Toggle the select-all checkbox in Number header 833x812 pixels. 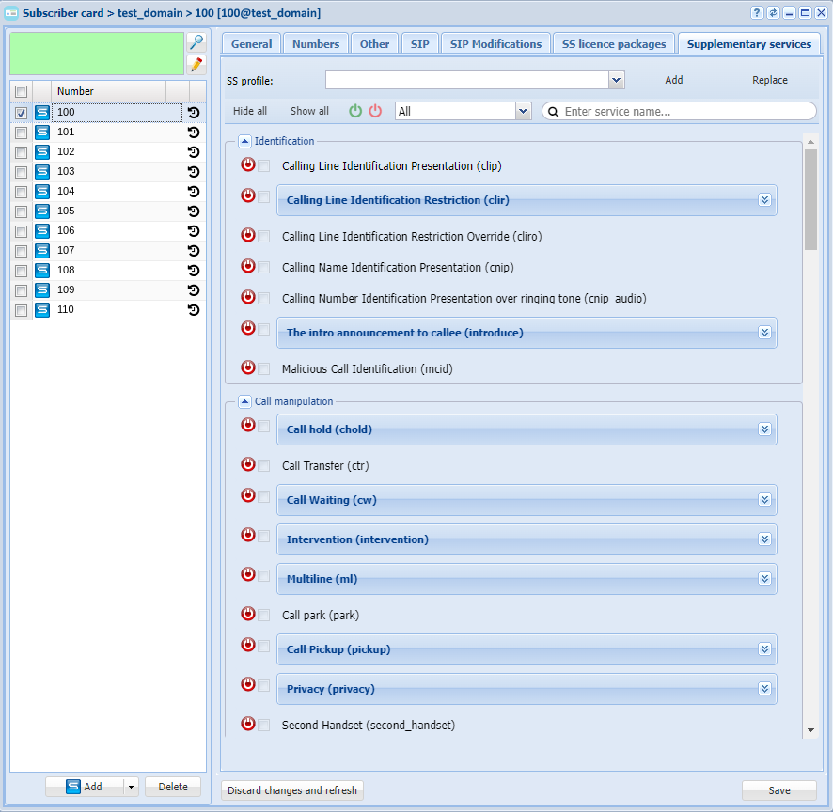pyautogui.click(x=22, y=91)
